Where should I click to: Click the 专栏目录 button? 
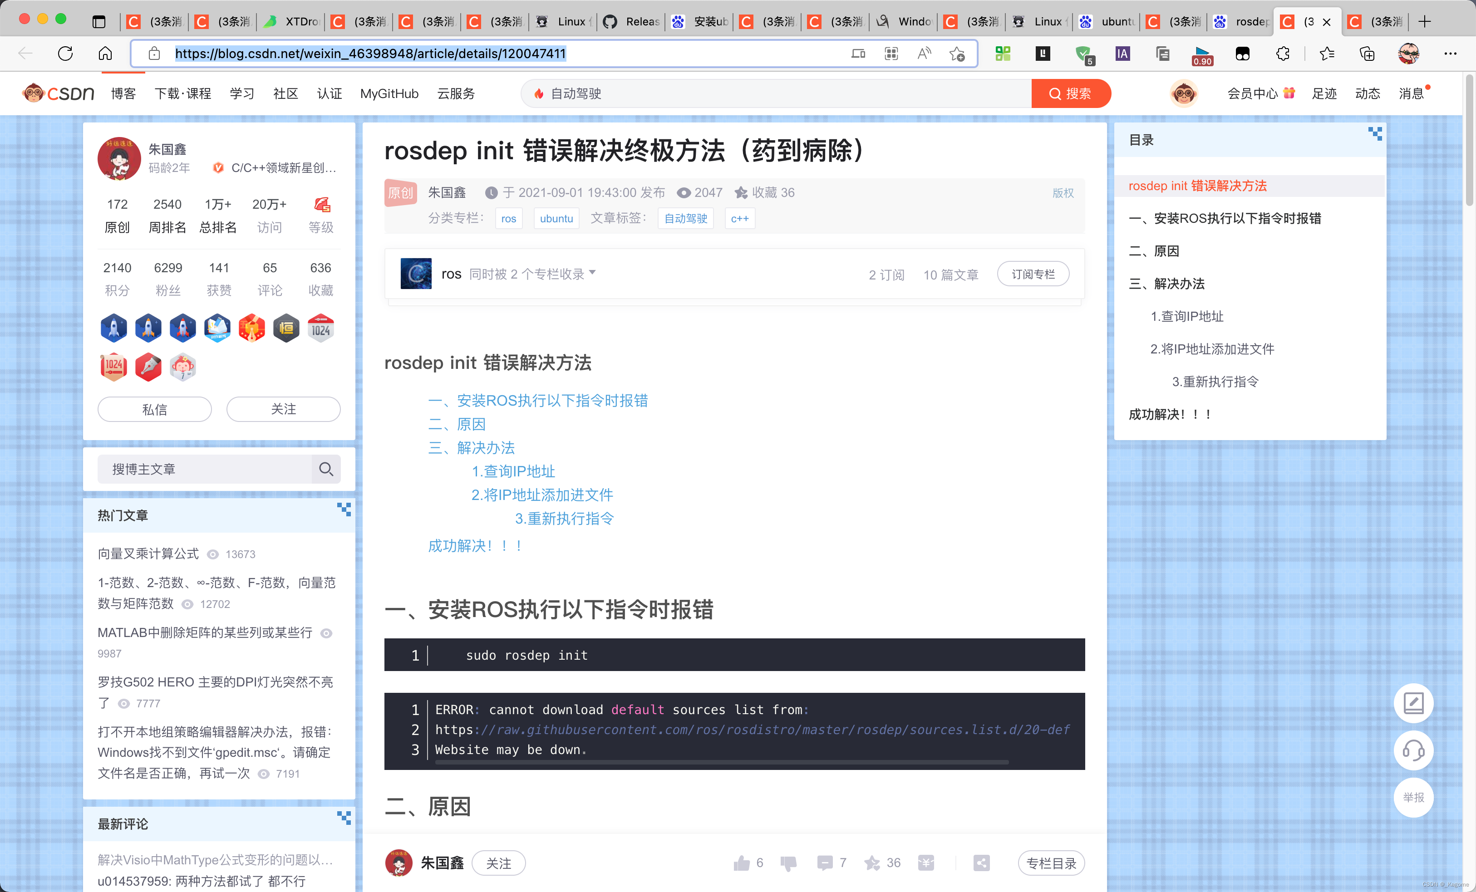[1051, 863]
